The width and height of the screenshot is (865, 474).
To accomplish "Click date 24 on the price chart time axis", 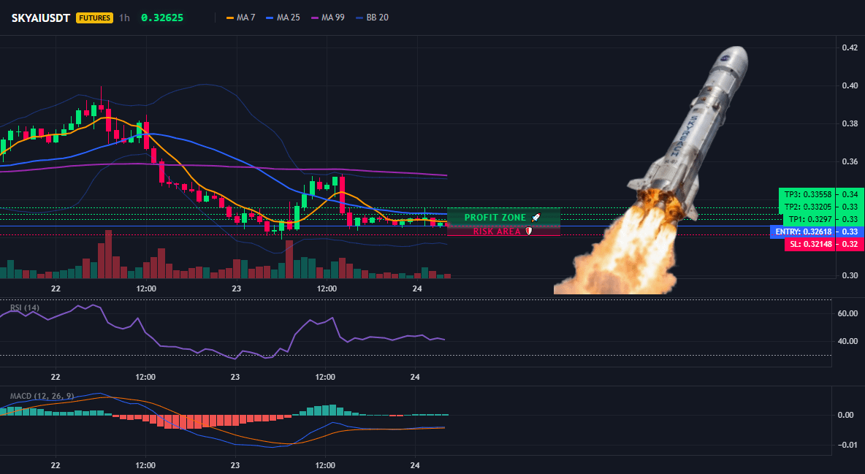I will (417, 288).
